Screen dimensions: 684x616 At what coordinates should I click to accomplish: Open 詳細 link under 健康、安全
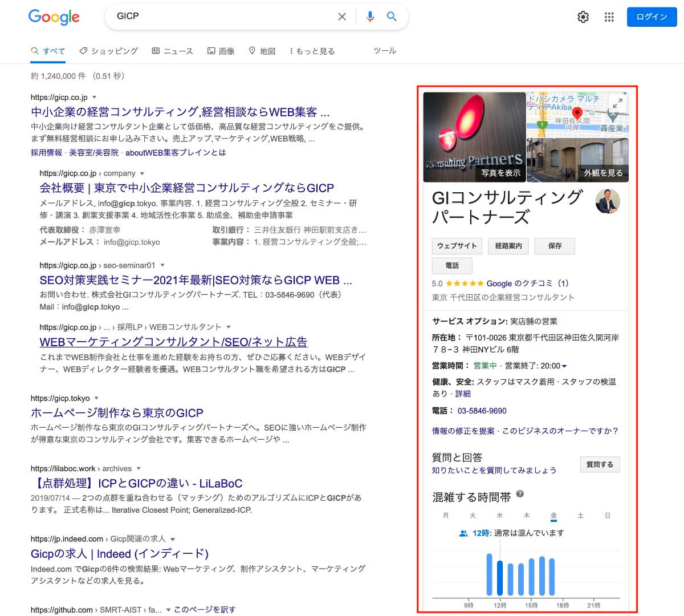(x=463, y=394)
